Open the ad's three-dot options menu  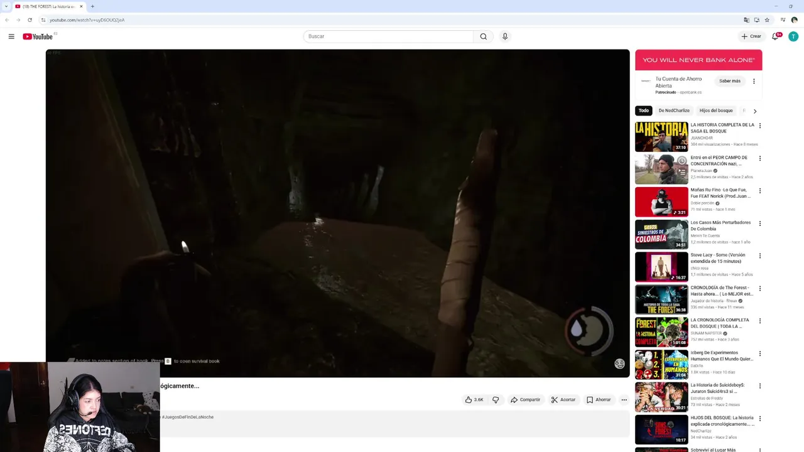tap(754, 81)
